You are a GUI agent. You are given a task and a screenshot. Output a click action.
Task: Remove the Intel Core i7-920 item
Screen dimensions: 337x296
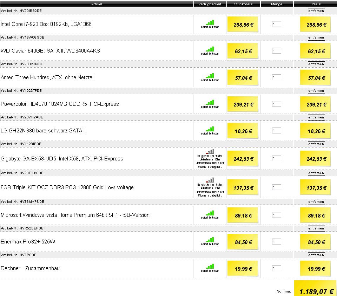coord(316,11)
